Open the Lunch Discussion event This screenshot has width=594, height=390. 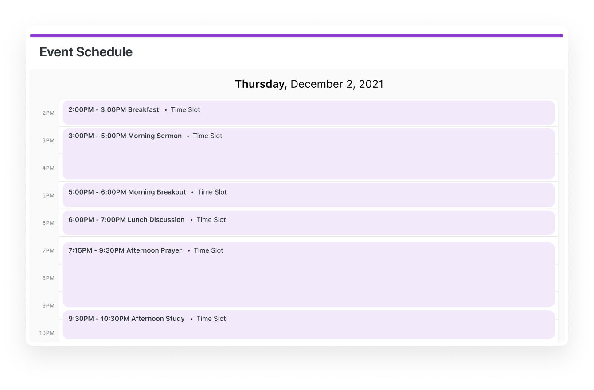click(x=308, y=222)
